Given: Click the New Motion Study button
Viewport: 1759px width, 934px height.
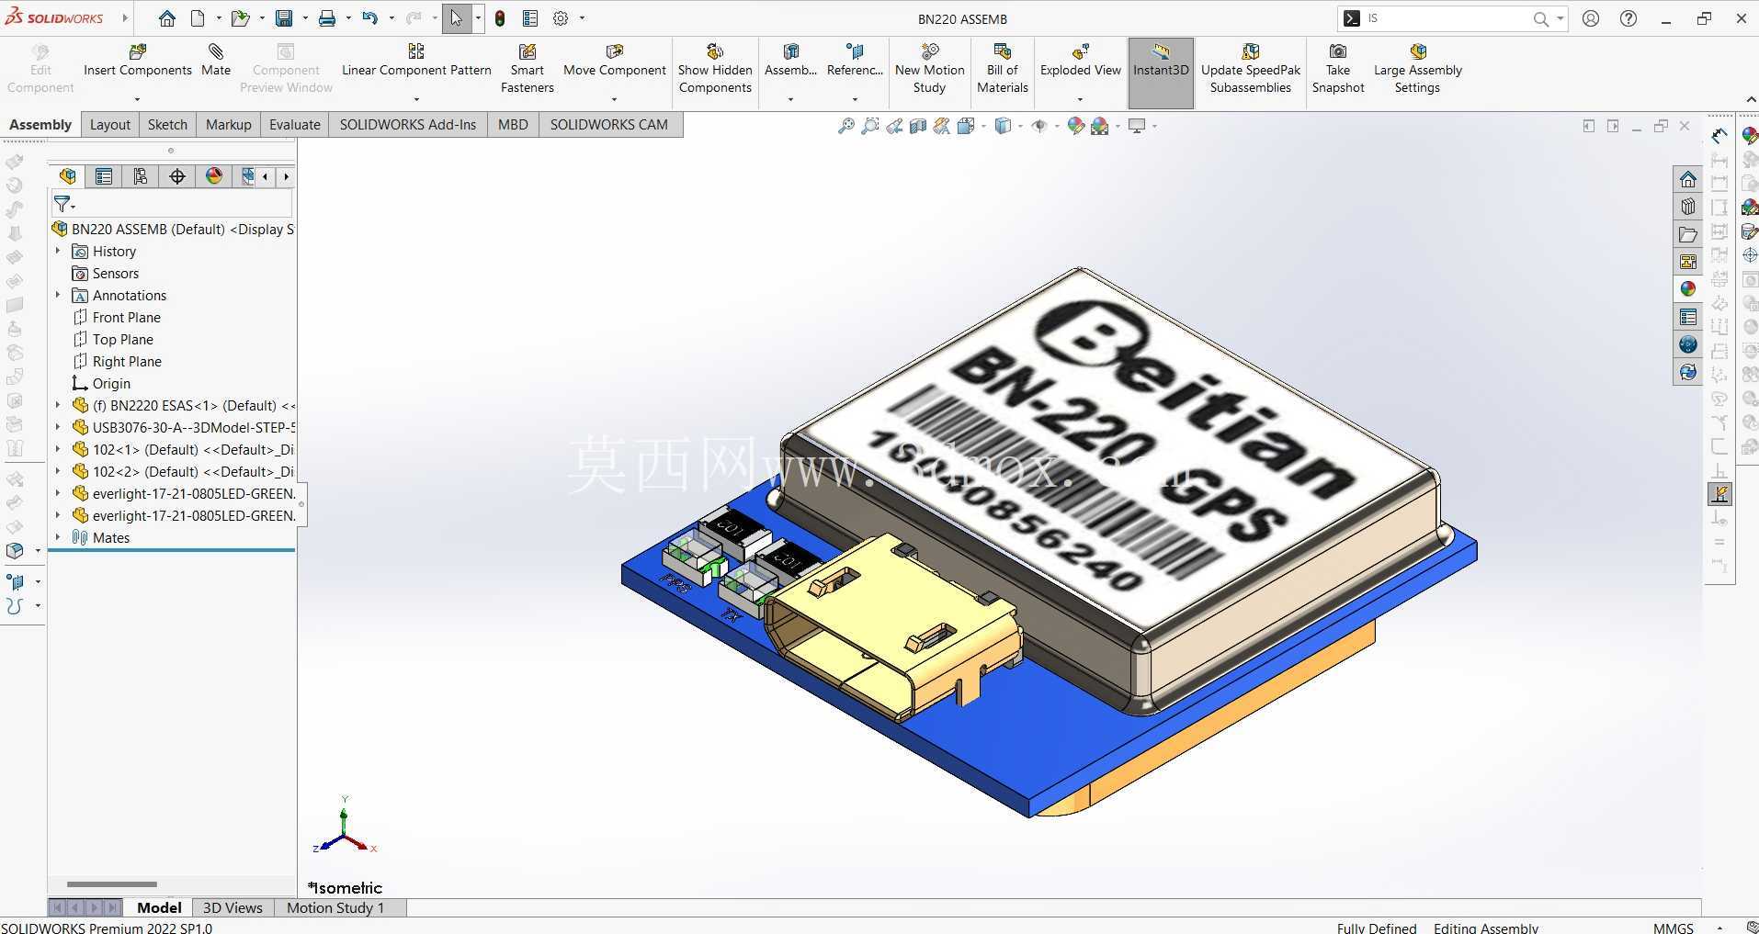Looking at the screenshot, I should coord(930,69).
